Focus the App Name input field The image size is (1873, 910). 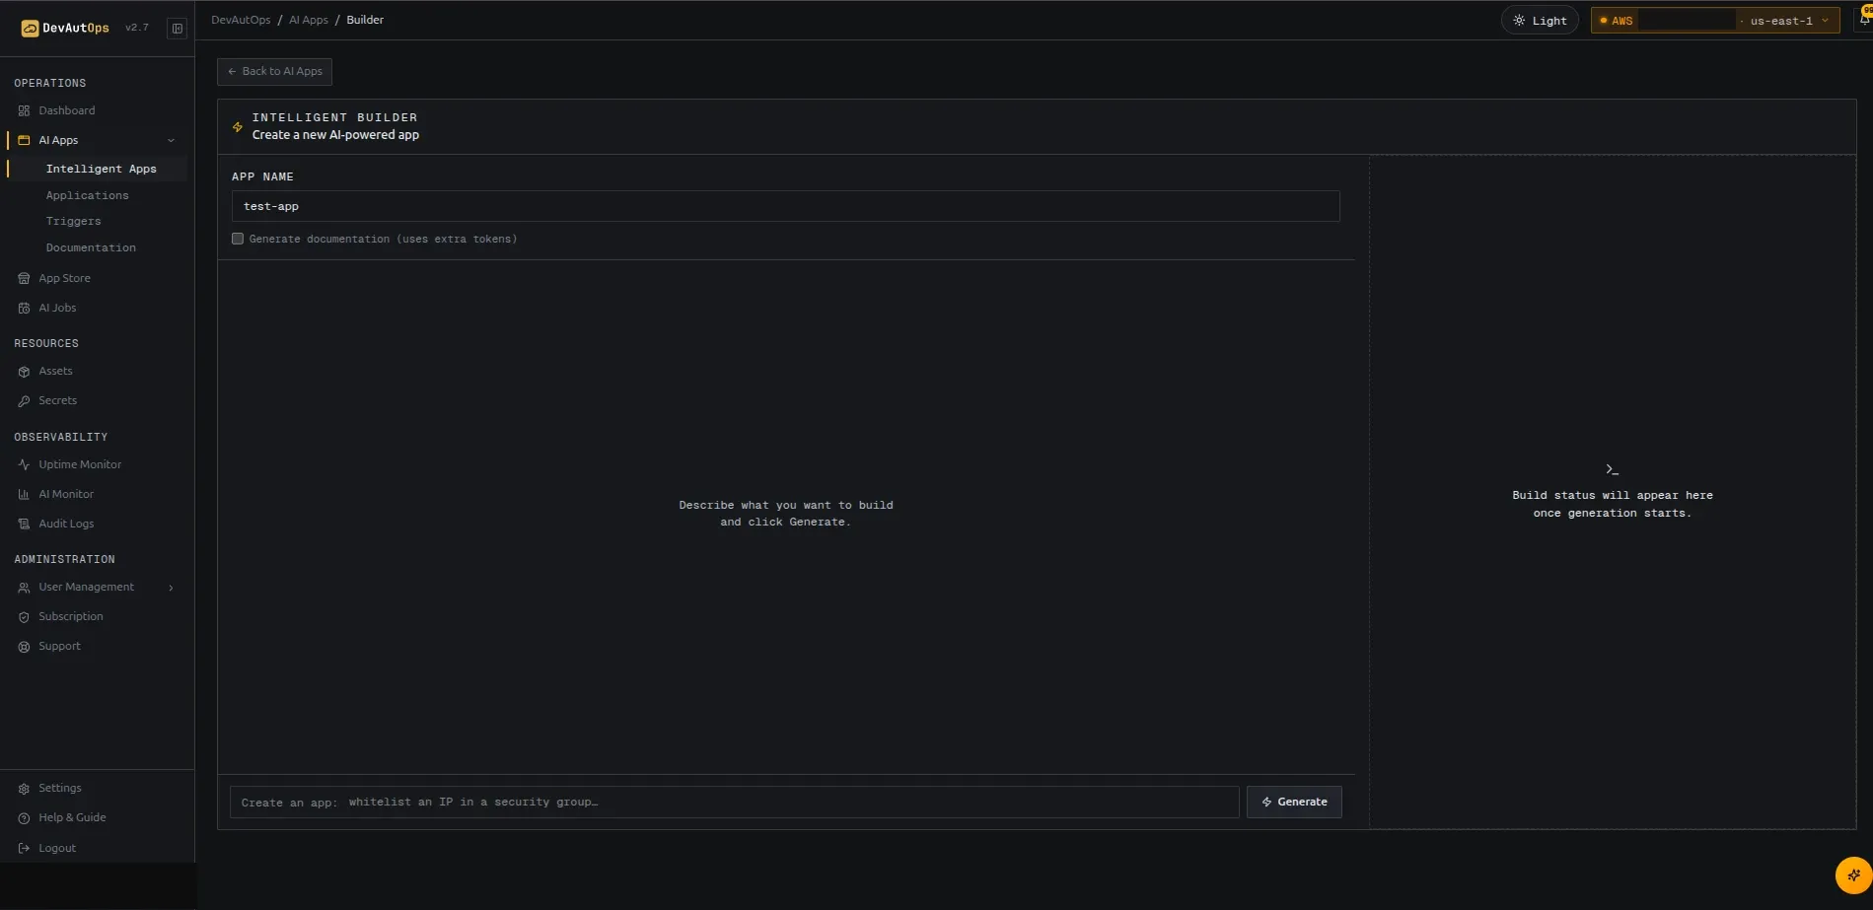point(785,207)
